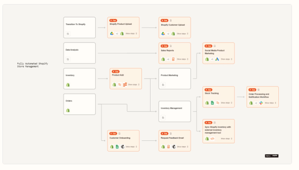The height and width of the screenshot is (170, 299).
Task: Click the Code icon in Sync Shopify inventory card
Action: tap(212, 139)
